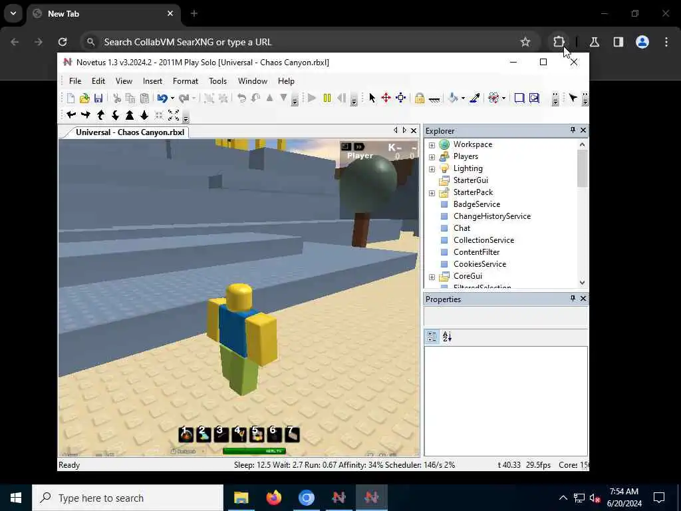The height and width of the screenshot is (511, 681).
Task: Save the place with floppy icon
Action: pos(98,98)
